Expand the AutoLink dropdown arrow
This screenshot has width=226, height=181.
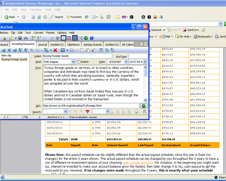[x=164, y=30]
